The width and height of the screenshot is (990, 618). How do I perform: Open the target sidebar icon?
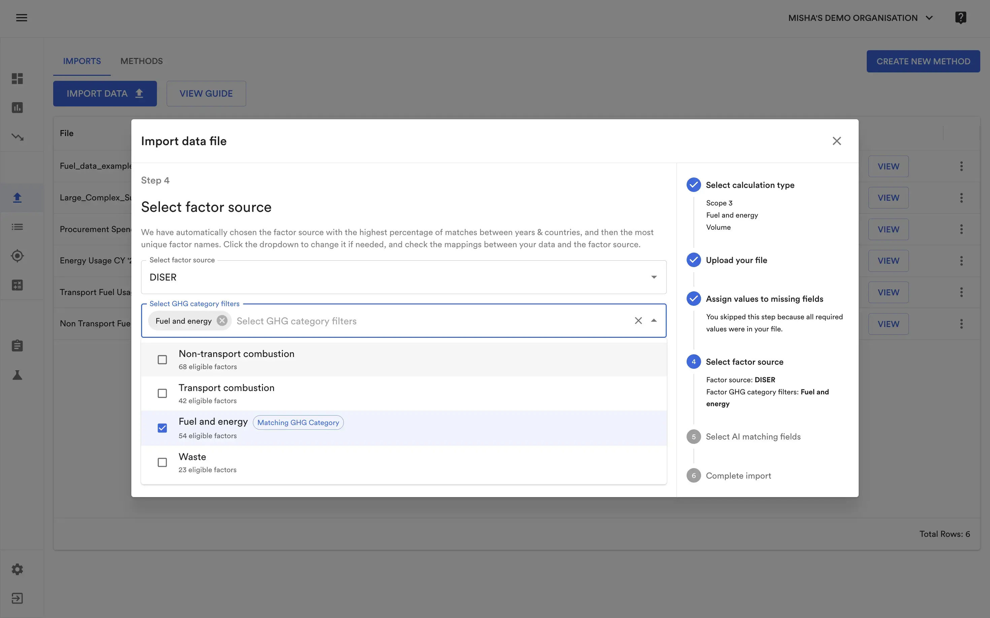click(17, 256)
